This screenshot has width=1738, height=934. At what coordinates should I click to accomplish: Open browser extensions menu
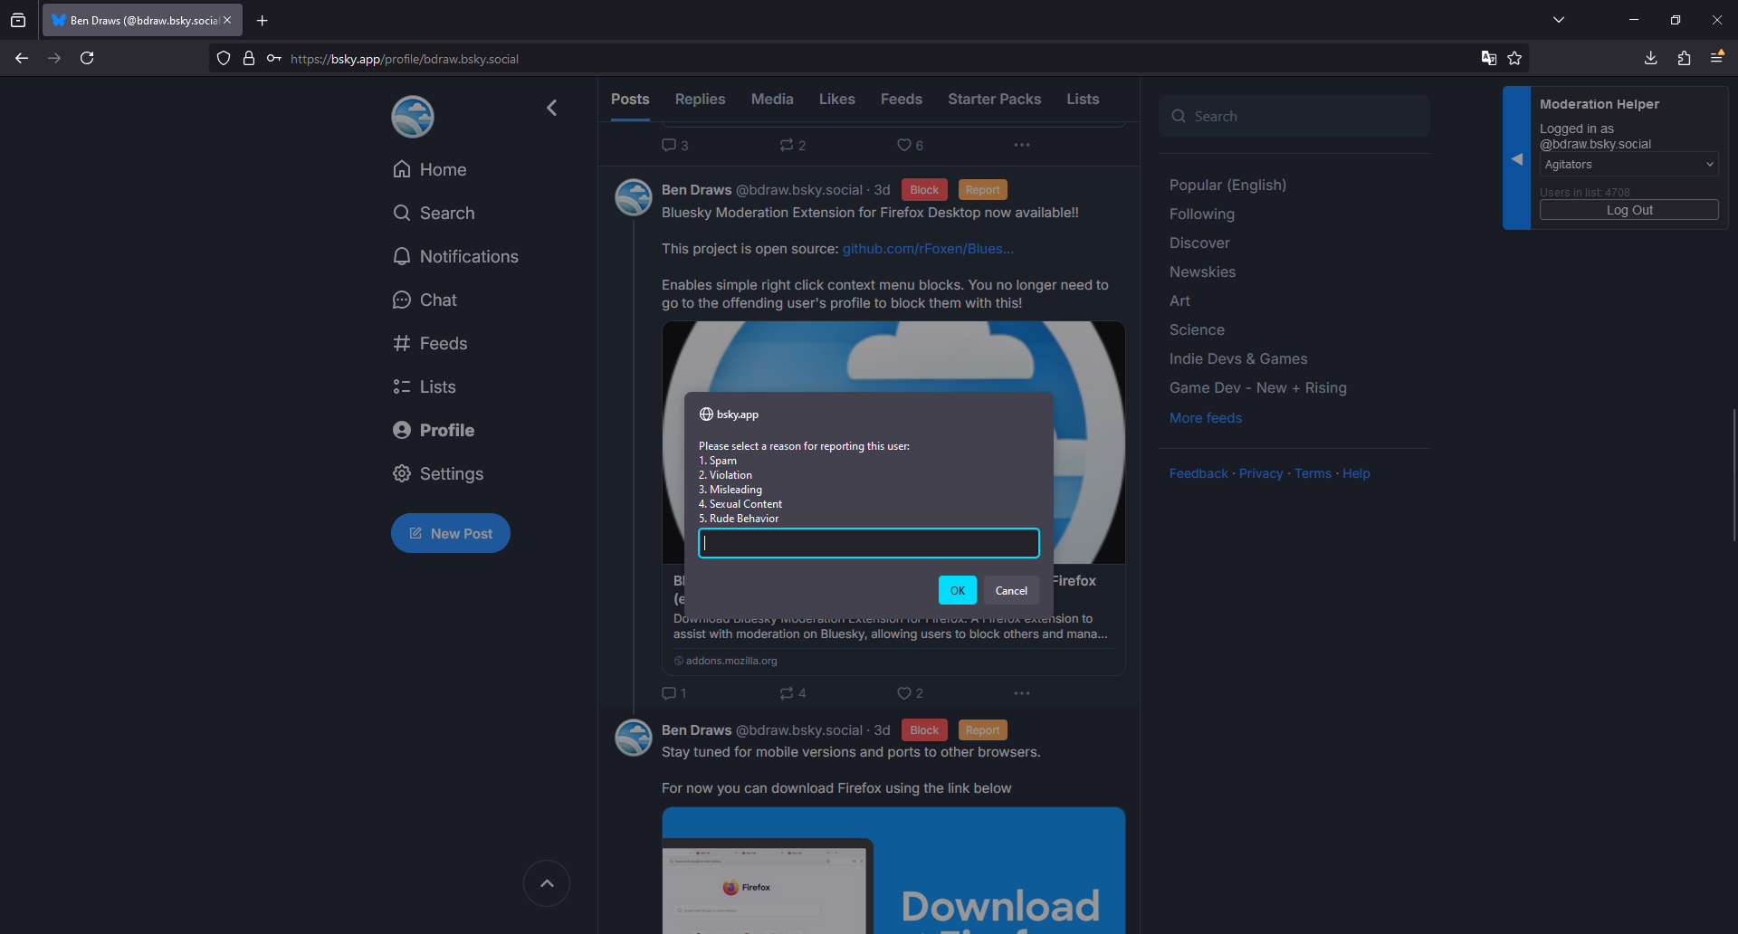1684,58
